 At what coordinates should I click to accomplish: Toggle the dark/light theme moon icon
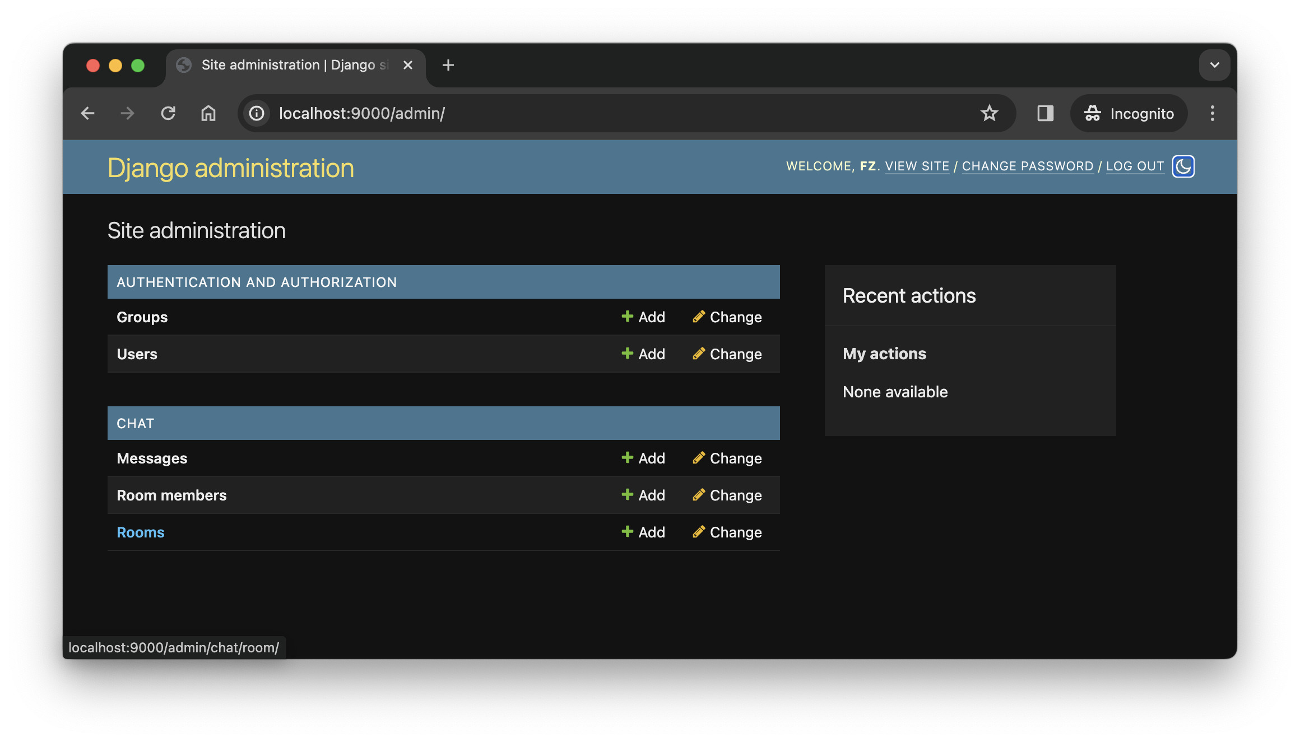tap(1183, 166)
